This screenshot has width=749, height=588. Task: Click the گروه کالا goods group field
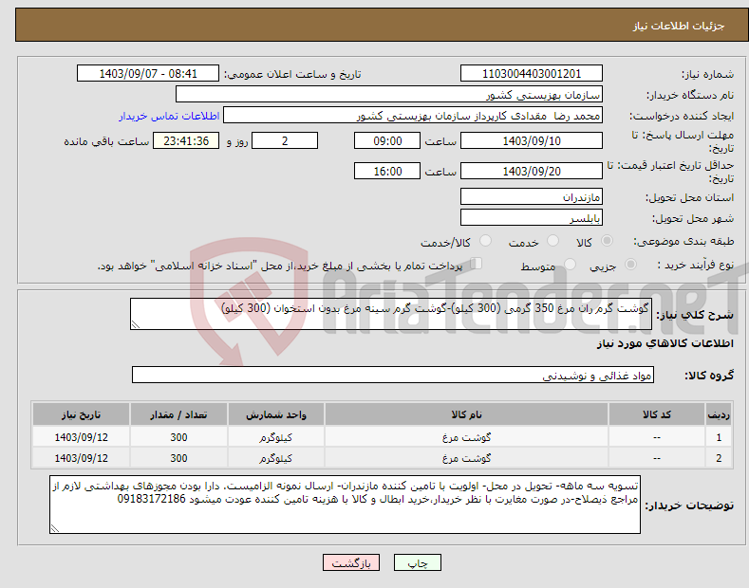coord(393,376)
